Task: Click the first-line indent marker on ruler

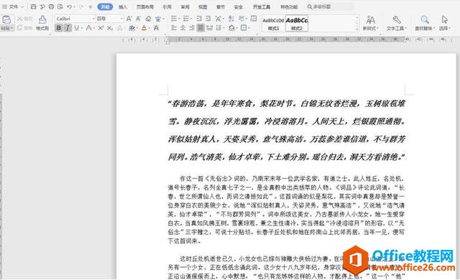Action: 167,38
